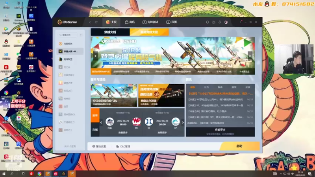Viewport: 315px width, 177px height.
Task: Select 天涯明月刀 in sidebar
Action: point(70,122)
